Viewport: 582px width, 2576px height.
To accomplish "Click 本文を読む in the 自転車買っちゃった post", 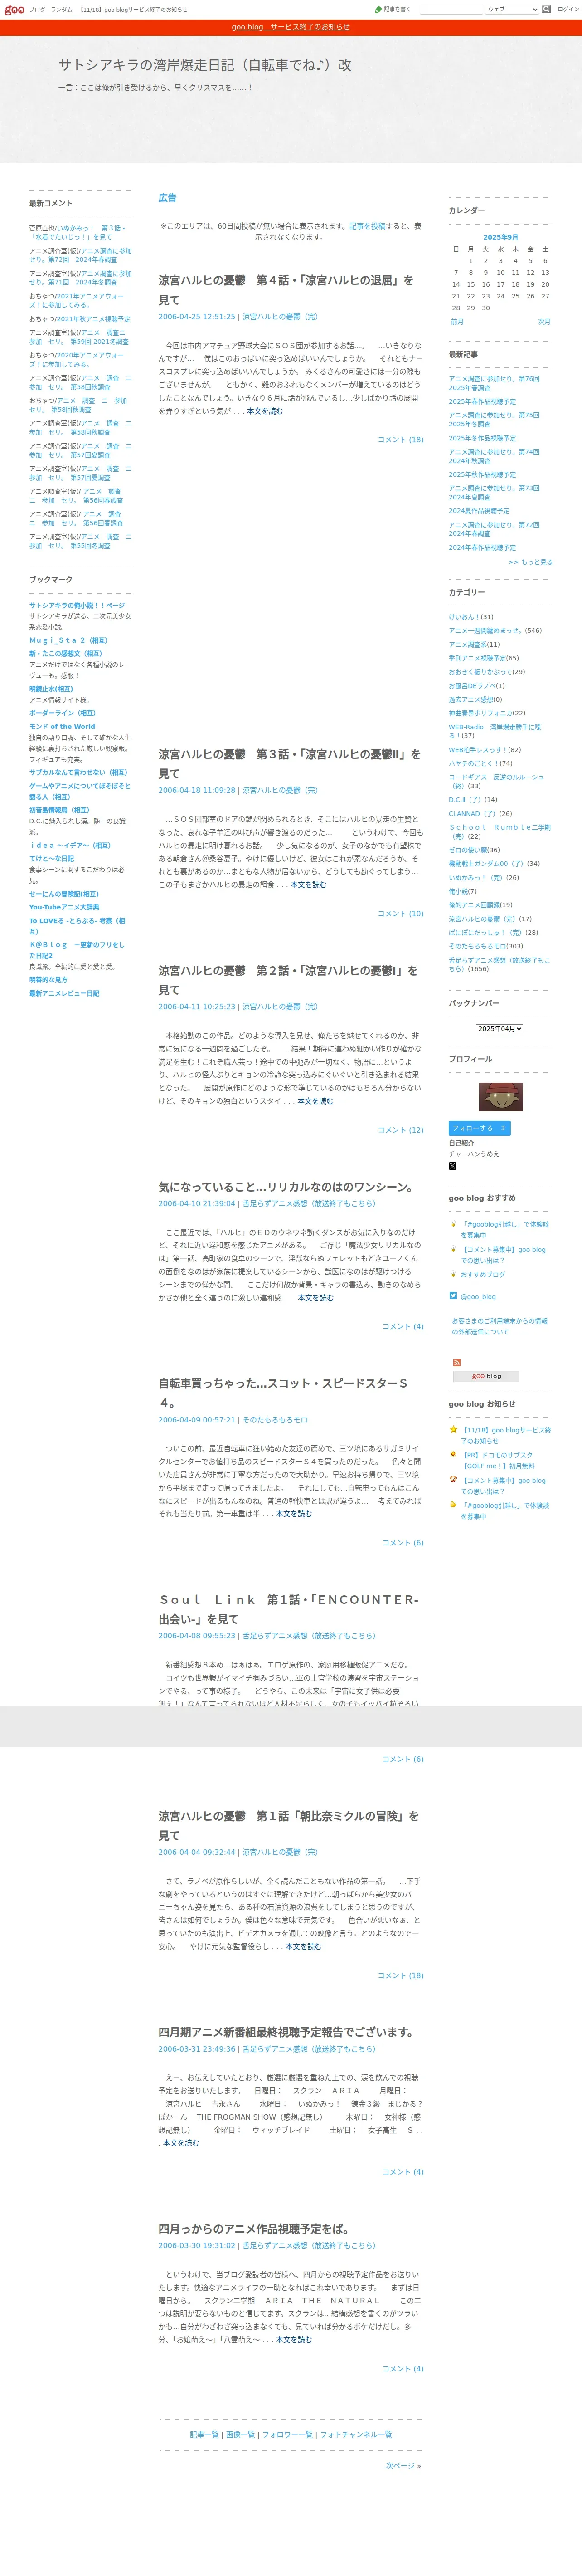I will 294,1514.
